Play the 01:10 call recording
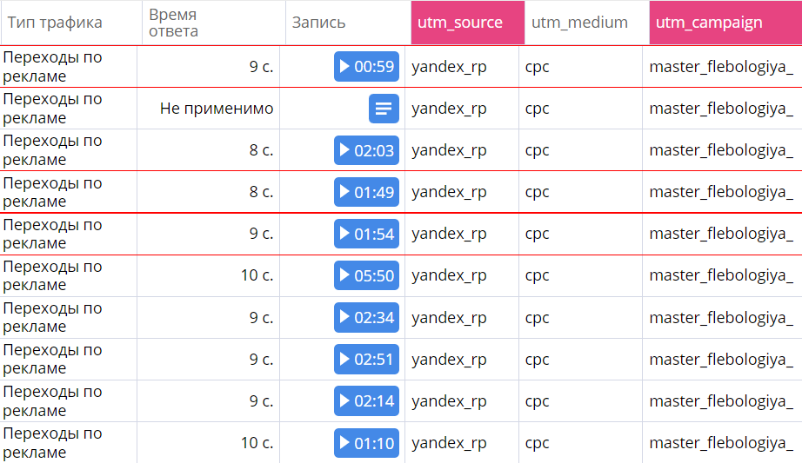Image resolution: width=802 pixels, height=463 pixels. pyautogui.click(x=366, y=443)
